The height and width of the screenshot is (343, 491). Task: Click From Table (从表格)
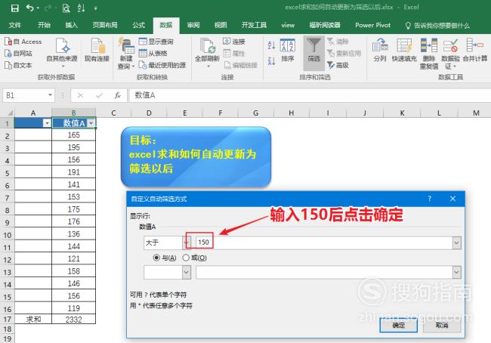[153, 53]
